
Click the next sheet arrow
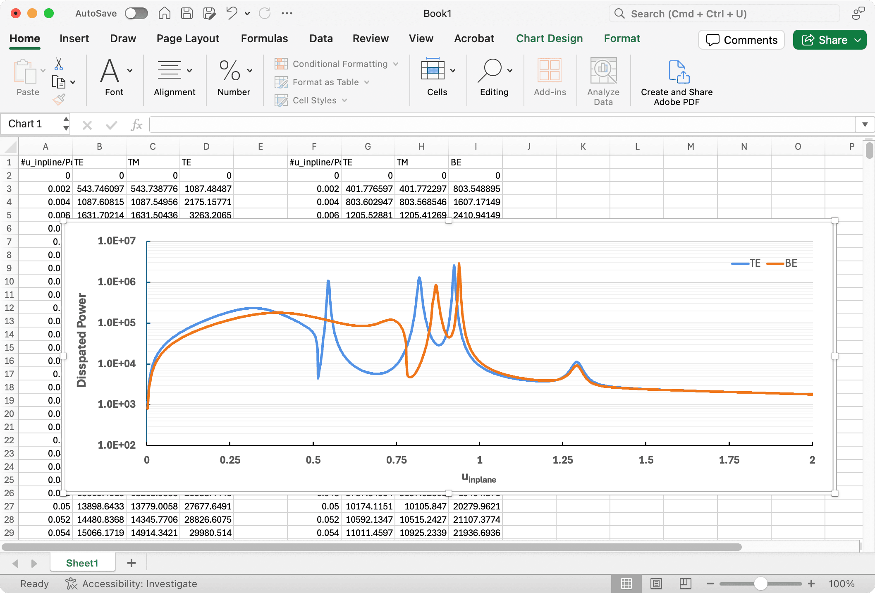point(34,563)
